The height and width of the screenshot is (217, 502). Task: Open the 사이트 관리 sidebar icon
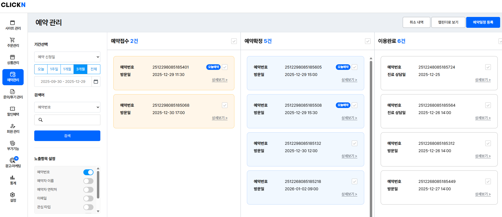click(13, 23)
